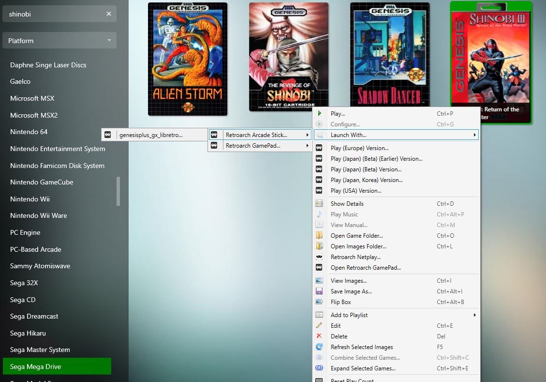The image size is (546, 382).
Task: Select Sega Mega Drive platform
Action: [57, 367]
